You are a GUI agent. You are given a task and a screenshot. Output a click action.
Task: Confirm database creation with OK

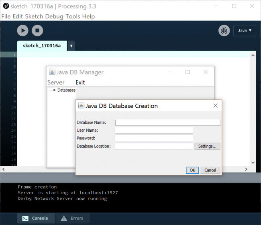[x=192, y=170]
